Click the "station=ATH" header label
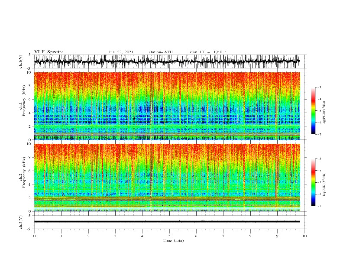The image size is (343, 265). coord(161,52)
